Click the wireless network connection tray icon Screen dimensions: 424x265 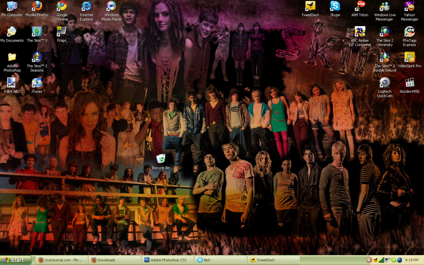coord(388,260)
